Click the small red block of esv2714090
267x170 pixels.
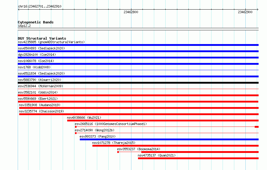[76, 133]
